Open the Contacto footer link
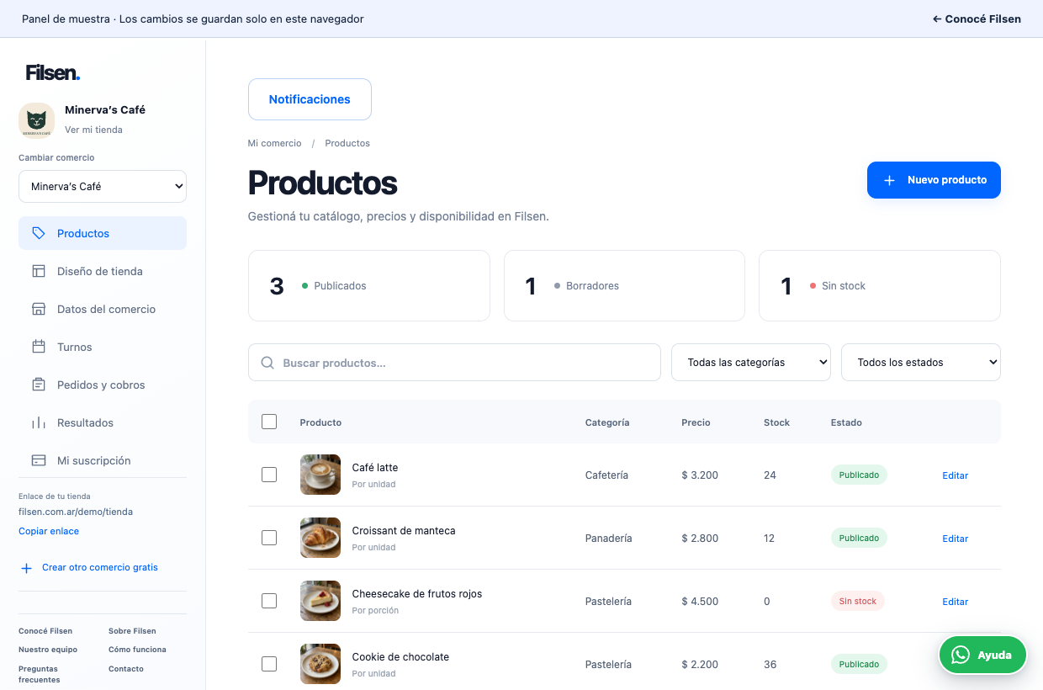Screen dimensions: 1043x690 (126, 669)
